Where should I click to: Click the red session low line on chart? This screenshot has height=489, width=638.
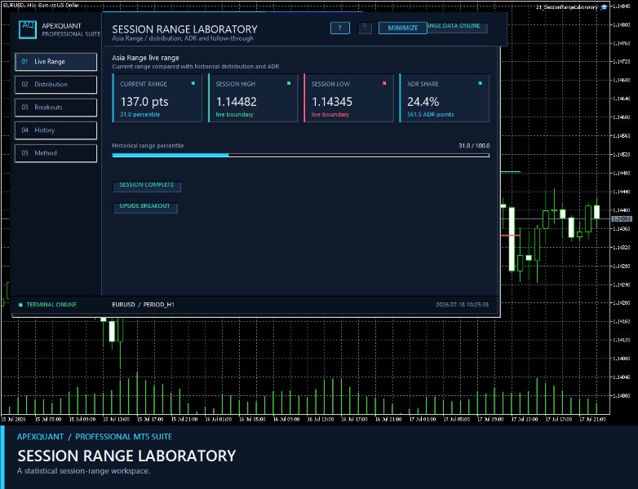coord(510,236)
